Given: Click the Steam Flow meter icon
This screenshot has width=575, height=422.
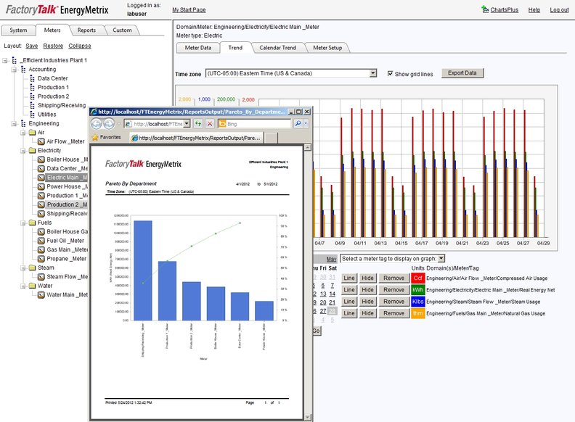Looking at the screenshot, I should pos(41,277).
